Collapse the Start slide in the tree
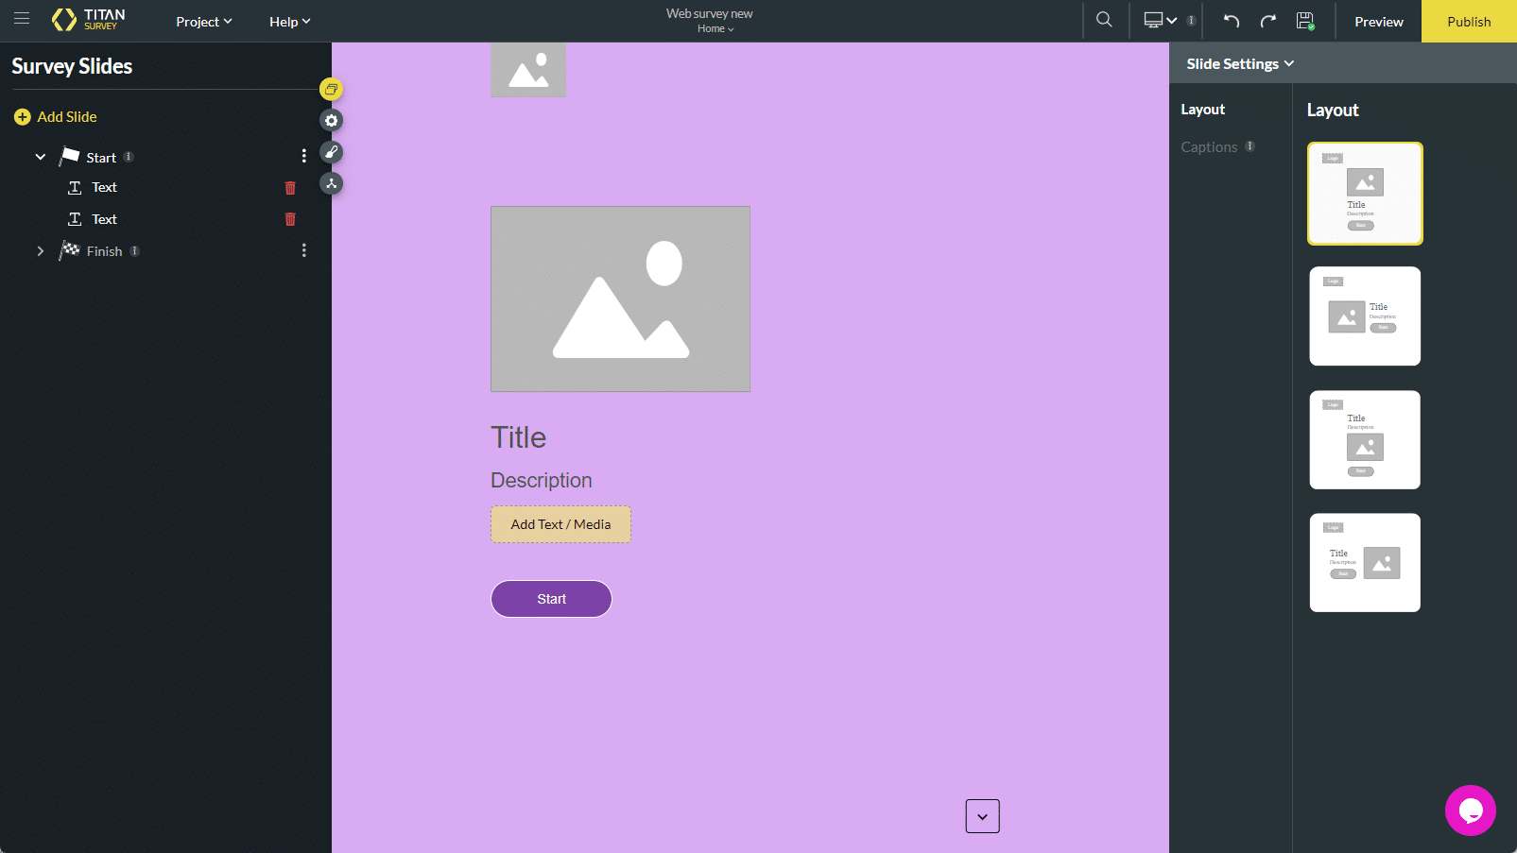This screenshot has width=1517, height=853. coord(40,156)
